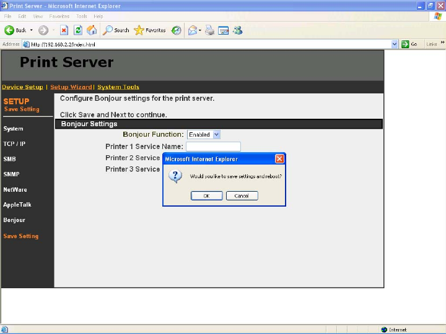The width and height of the screenshot is (446, 334).
Task: Click the Go button
Action: (409, 44)
